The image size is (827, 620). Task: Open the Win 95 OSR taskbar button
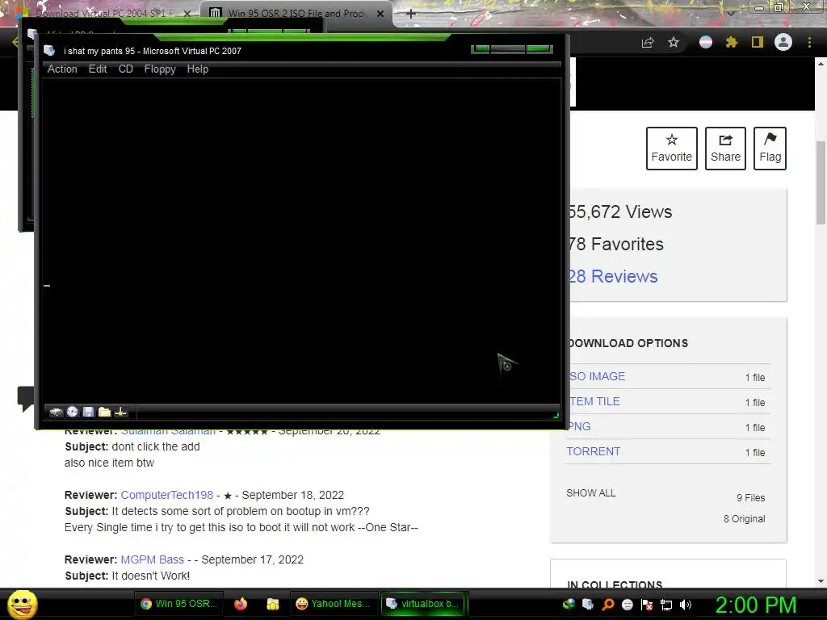(x=179, y=604)
